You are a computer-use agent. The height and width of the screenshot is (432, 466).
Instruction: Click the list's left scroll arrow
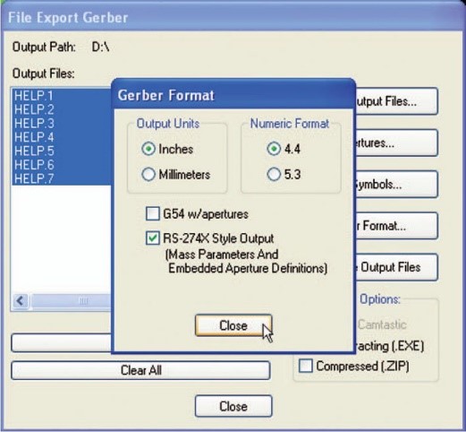pos(21,301)
